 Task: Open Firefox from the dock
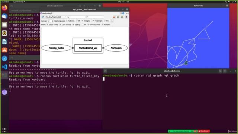(x=4, y=7)
